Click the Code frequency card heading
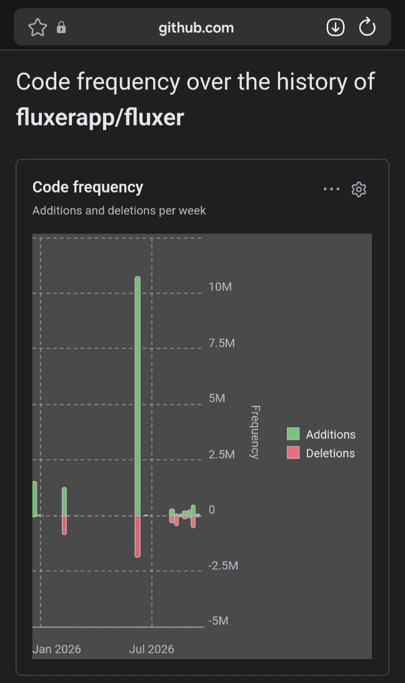The image size is (405, 683). point(87,187)
